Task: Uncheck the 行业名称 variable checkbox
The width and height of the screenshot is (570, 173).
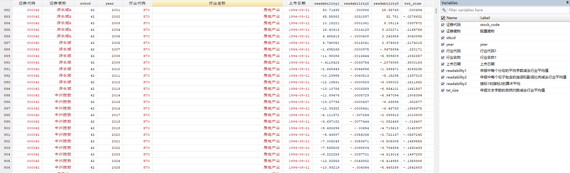Action: pos(443,58)
